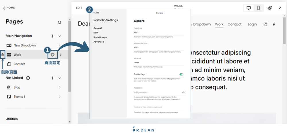Click the trash icon to delete Work page
This screenshot has height=134, width=287.
tap(3, 55)
